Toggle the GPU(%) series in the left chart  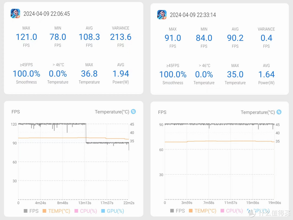tap(115, 211)
